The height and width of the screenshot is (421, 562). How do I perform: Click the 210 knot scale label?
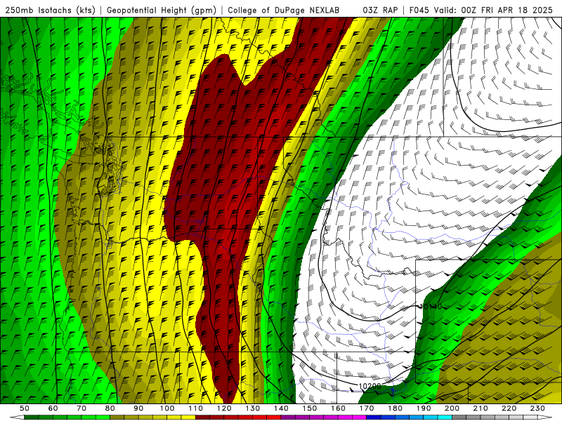coord(481,408)
